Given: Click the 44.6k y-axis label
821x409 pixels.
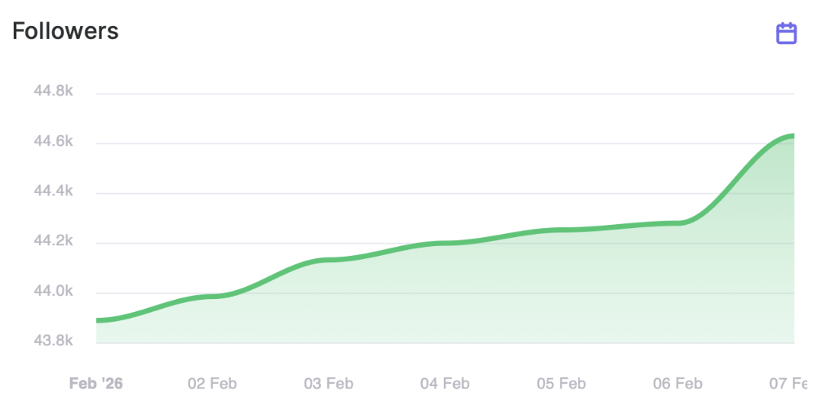Looking at the screenshot, I should (x=53, y=142).
